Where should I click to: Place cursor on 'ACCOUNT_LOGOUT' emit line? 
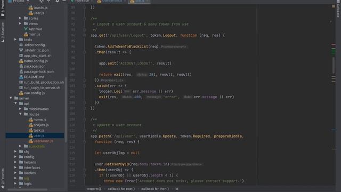[x=135, y=63]
